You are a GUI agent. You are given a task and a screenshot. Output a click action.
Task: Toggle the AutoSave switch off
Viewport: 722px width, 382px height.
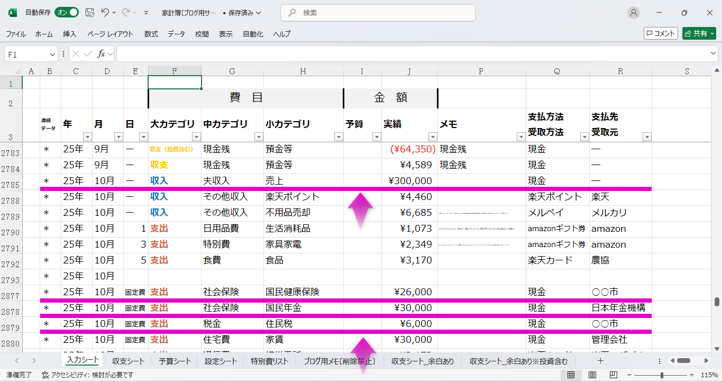coord(67,13)
